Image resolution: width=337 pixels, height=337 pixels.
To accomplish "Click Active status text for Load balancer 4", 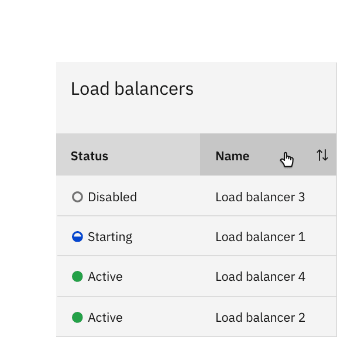I will pyautogui.click(x=105, y=277).
